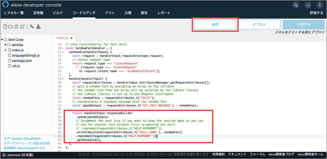The width and height of the screenshot is (327, 159).
Task: Click the .getResponse(); code line
Action: tap(88, 140)
